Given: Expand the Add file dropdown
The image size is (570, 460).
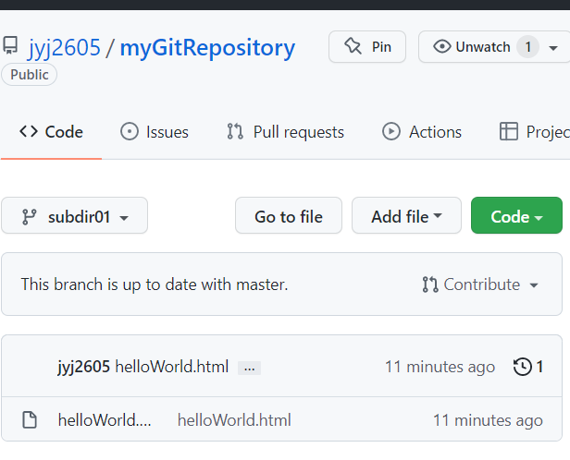Looking at the screenshot, I should pos(406,215).
